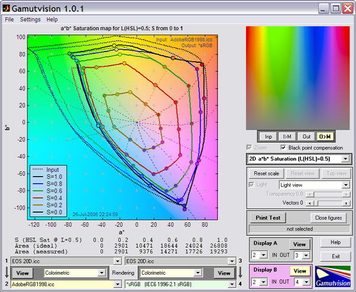Click left arrow of Vectors slider
356x292 pixels.
pos(309,203)
